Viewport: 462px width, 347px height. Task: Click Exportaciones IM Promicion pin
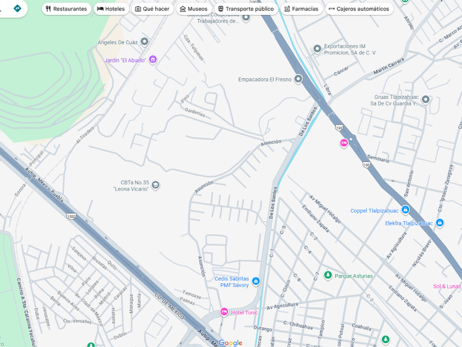click(x=317, y=48)
